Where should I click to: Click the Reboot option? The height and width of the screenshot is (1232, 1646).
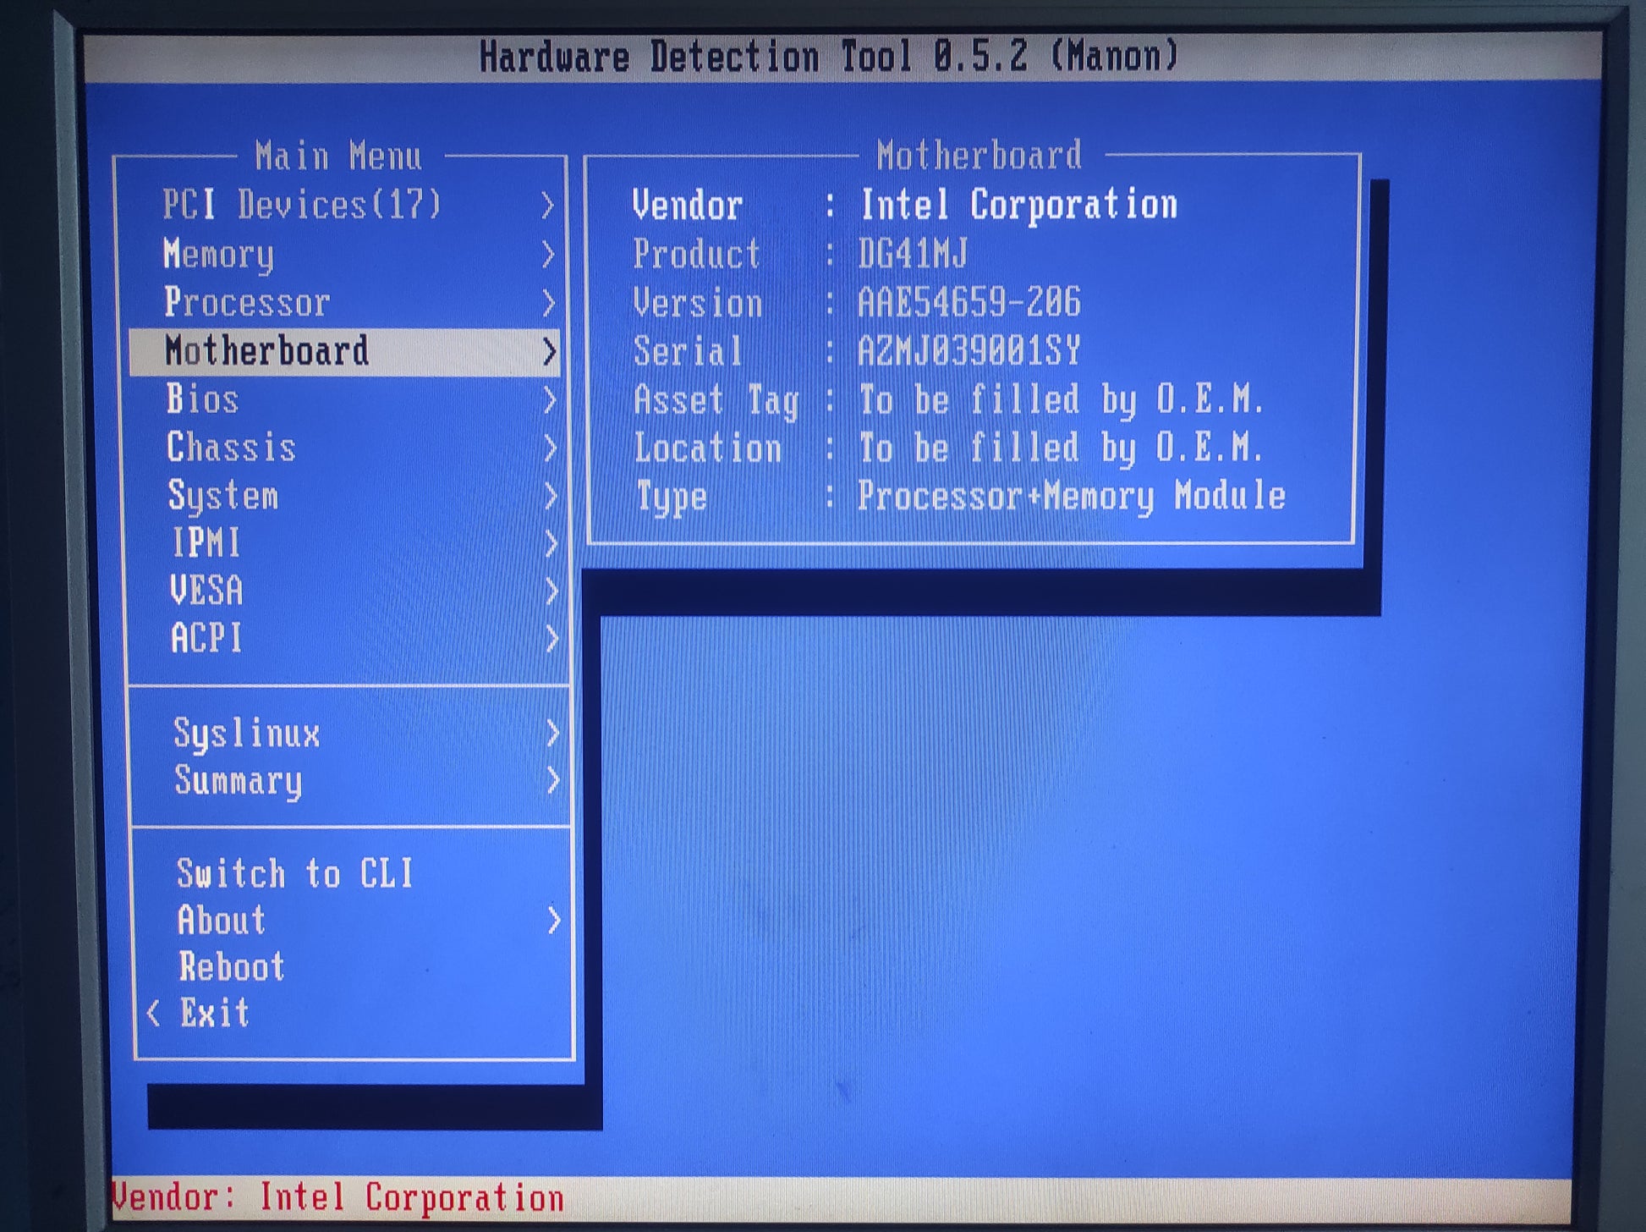pos(232,967)
